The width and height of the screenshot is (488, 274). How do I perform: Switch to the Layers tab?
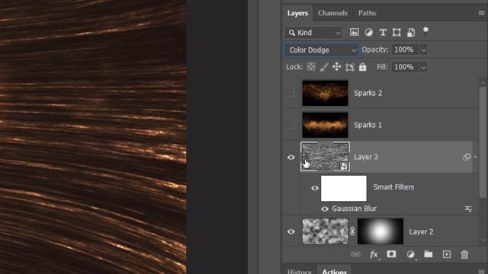pos(297,13)
